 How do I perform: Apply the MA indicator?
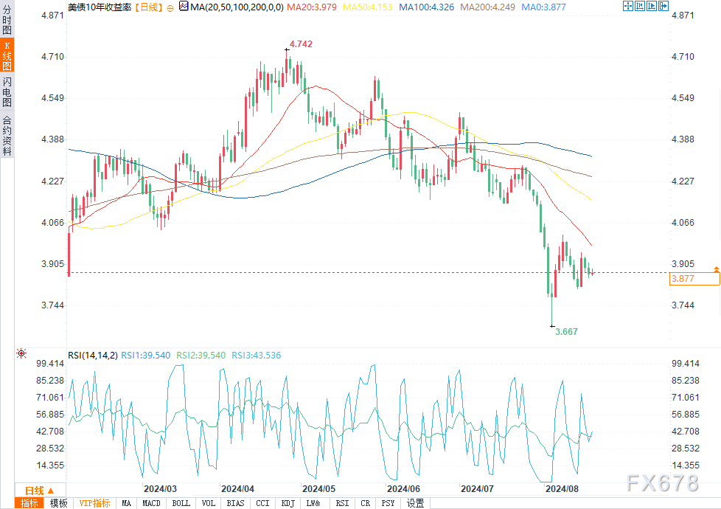tap(127, 504)
